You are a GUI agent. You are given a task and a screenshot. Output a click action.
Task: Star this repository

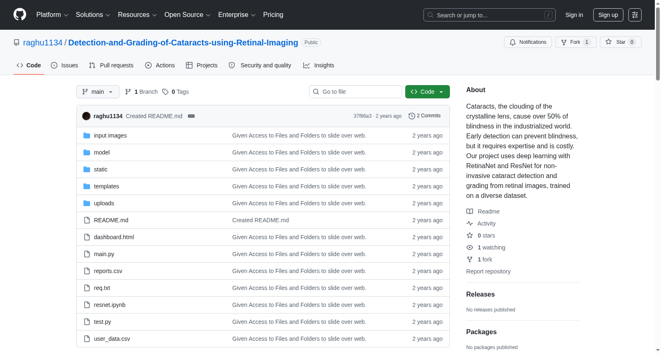[x=620, y=42]
